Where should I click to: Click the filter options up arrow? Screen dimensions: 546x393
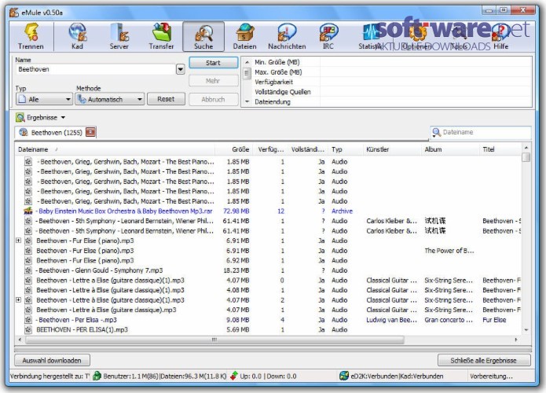click(247, 62)
